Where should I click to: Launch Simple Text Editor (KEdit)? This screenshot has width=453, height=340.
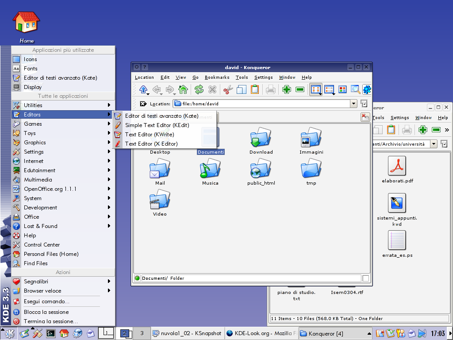(x=165, y=125)
